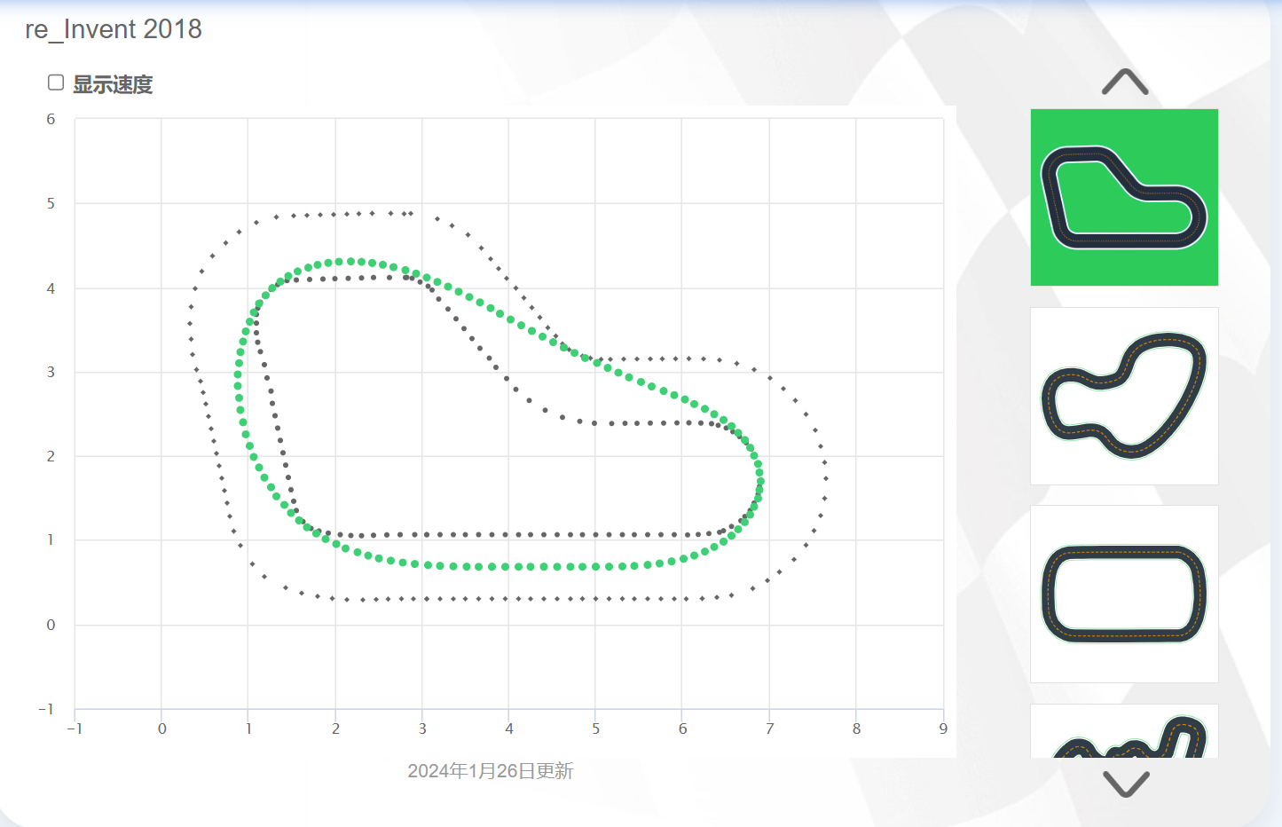The width and height of the screenshot is (1282, 827).
Task: Open the partially visible bottom track thumbnail
Action: pyautogui.click(x=1124, y=731)
